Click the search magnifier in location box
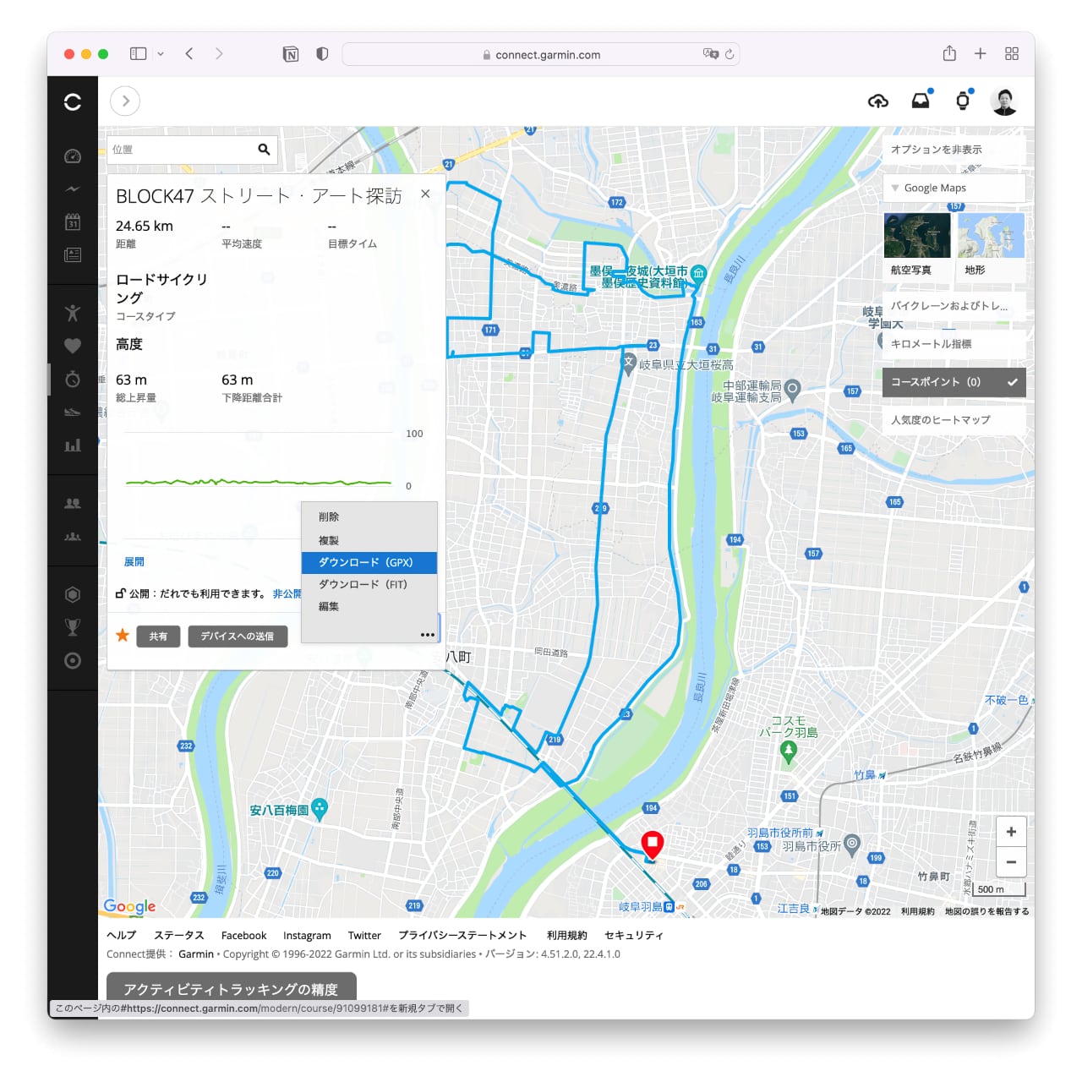1082x1082 pixels. (264, 150)
